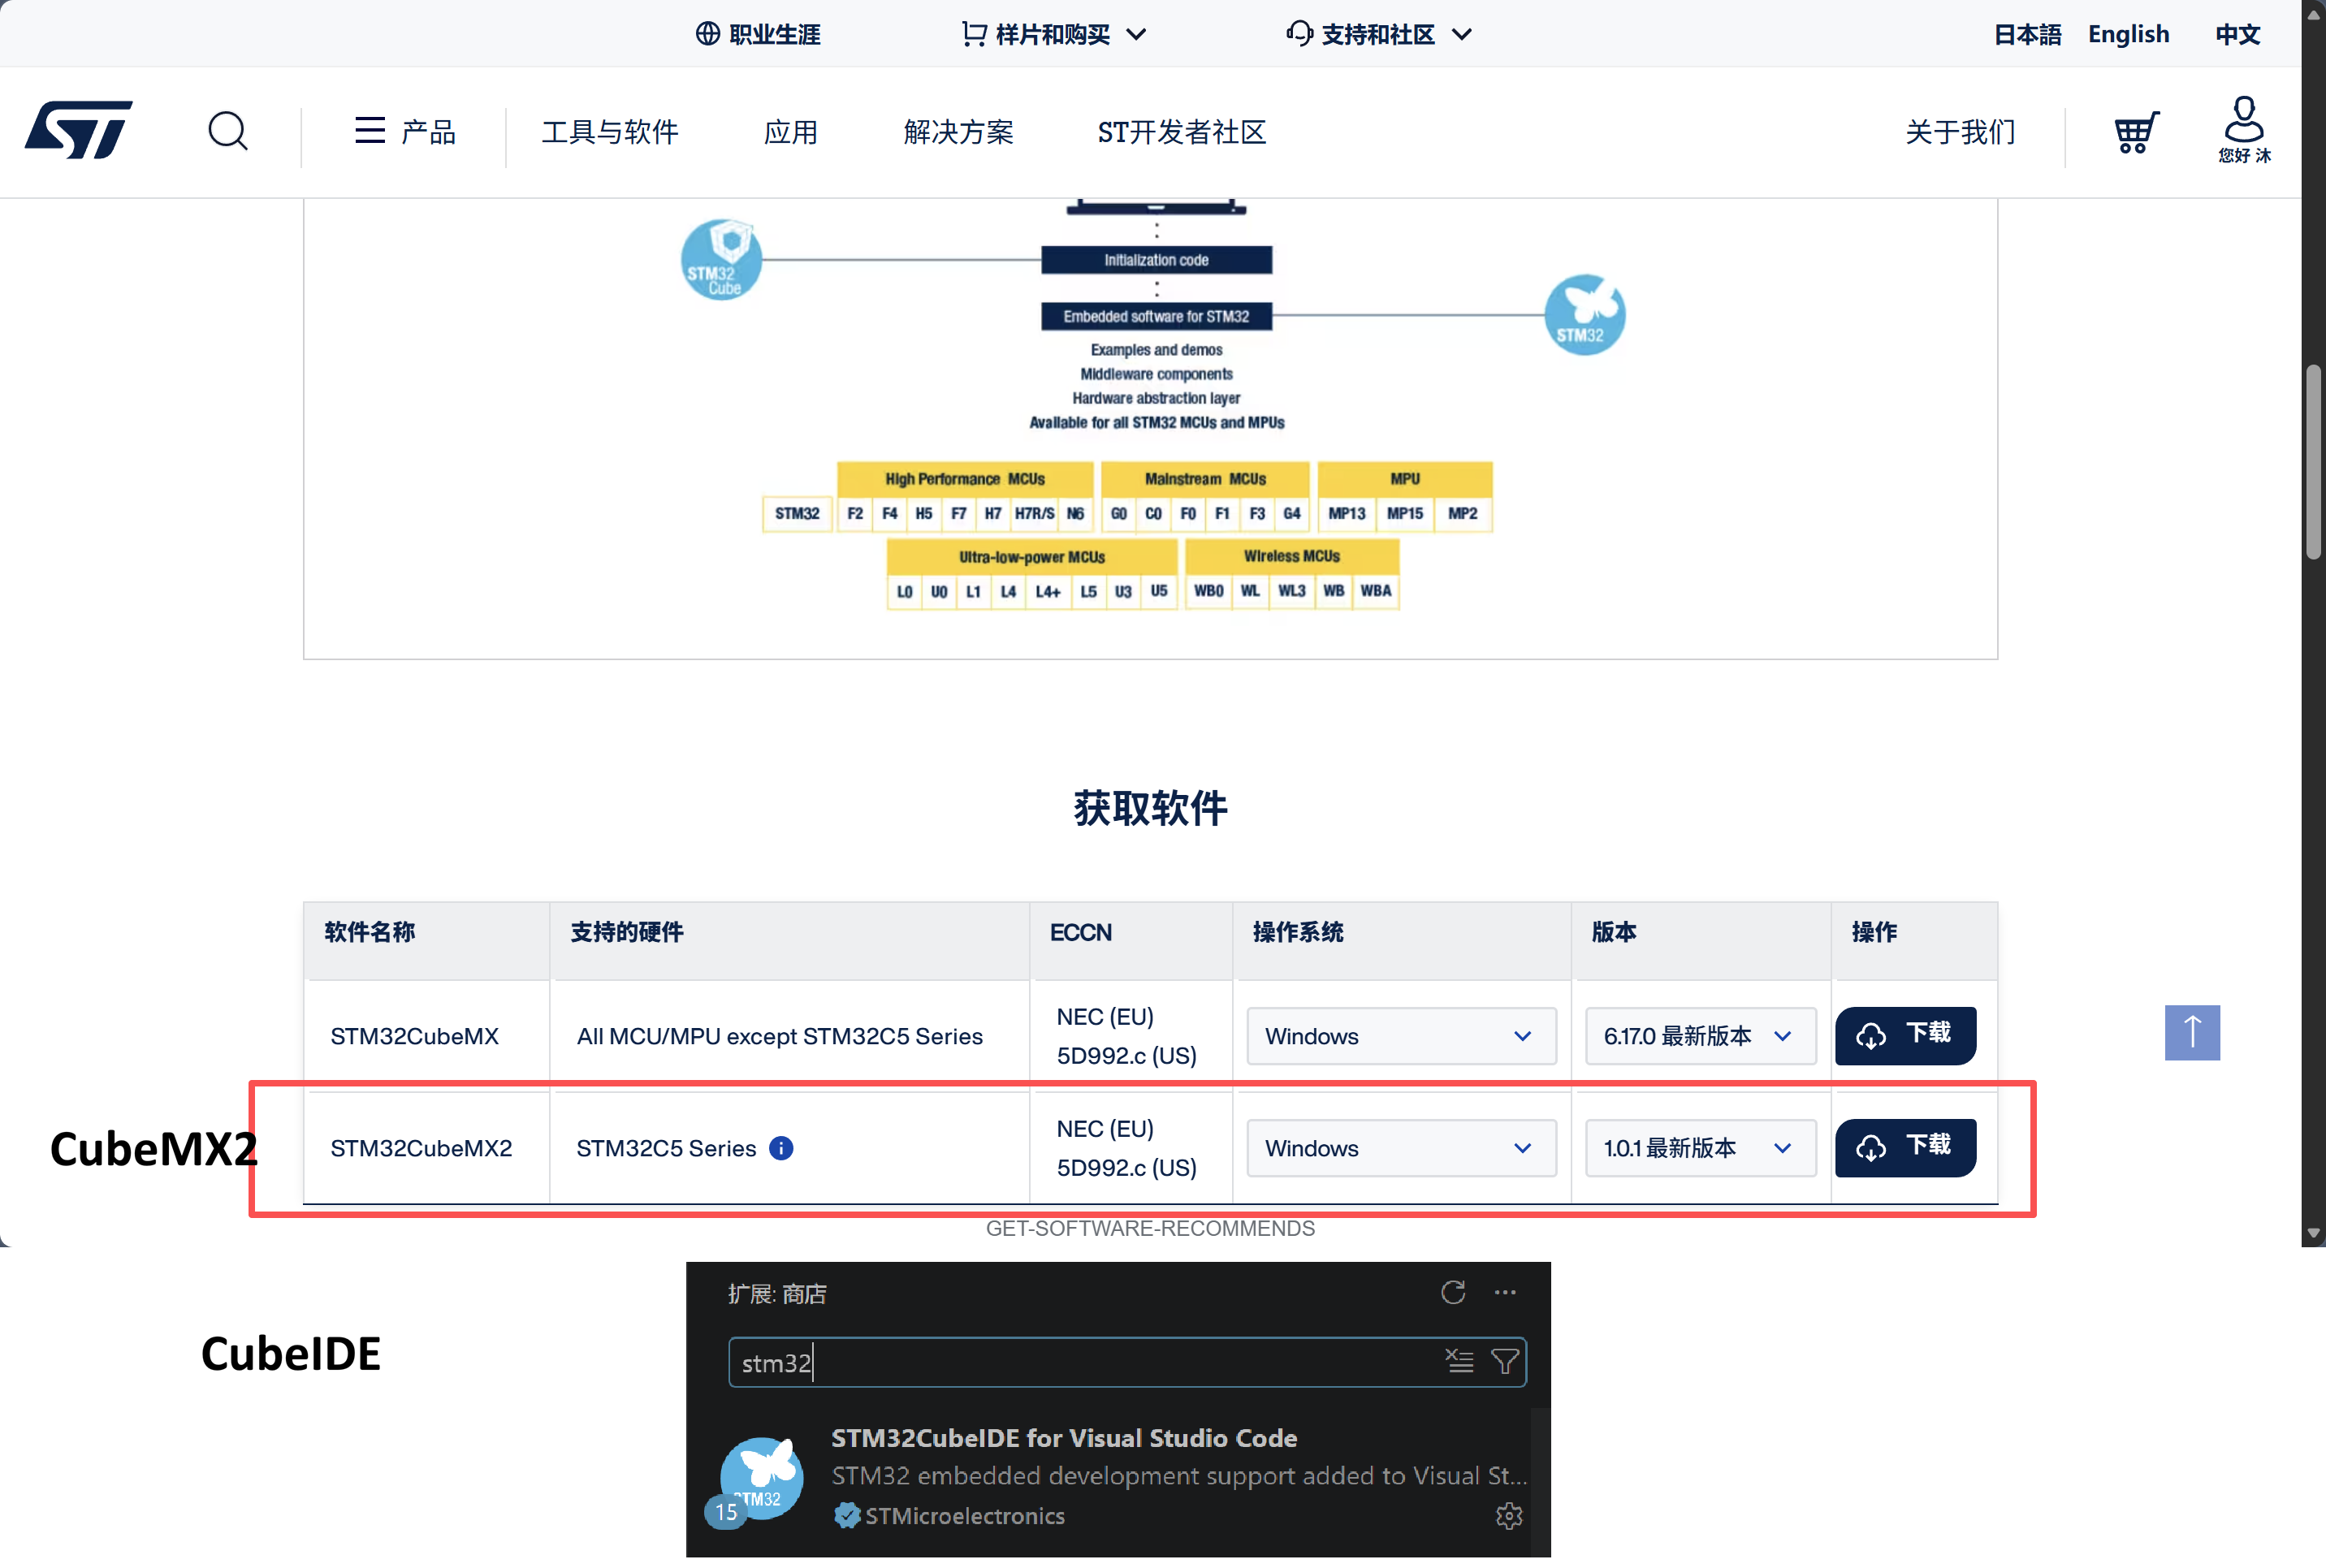The image size is (2326, 1568).
Task: Click info icon beside STM32C5 Series
Action: 781,1148
